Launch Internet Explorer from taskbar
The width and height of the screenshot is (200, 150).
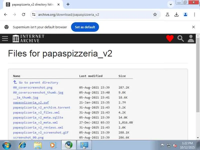point(22,145)
